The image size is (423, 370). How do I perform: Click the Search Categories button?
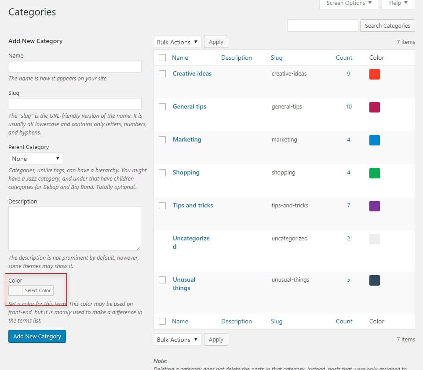click(x=387, y=25)
